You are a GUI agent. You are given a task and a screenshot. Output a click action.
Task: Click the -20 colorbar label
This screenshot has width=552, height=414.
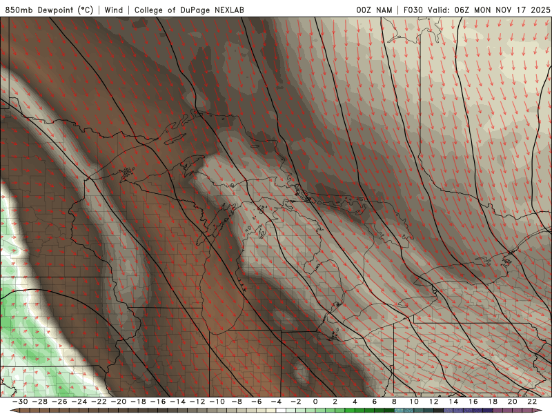click(118, 402)
